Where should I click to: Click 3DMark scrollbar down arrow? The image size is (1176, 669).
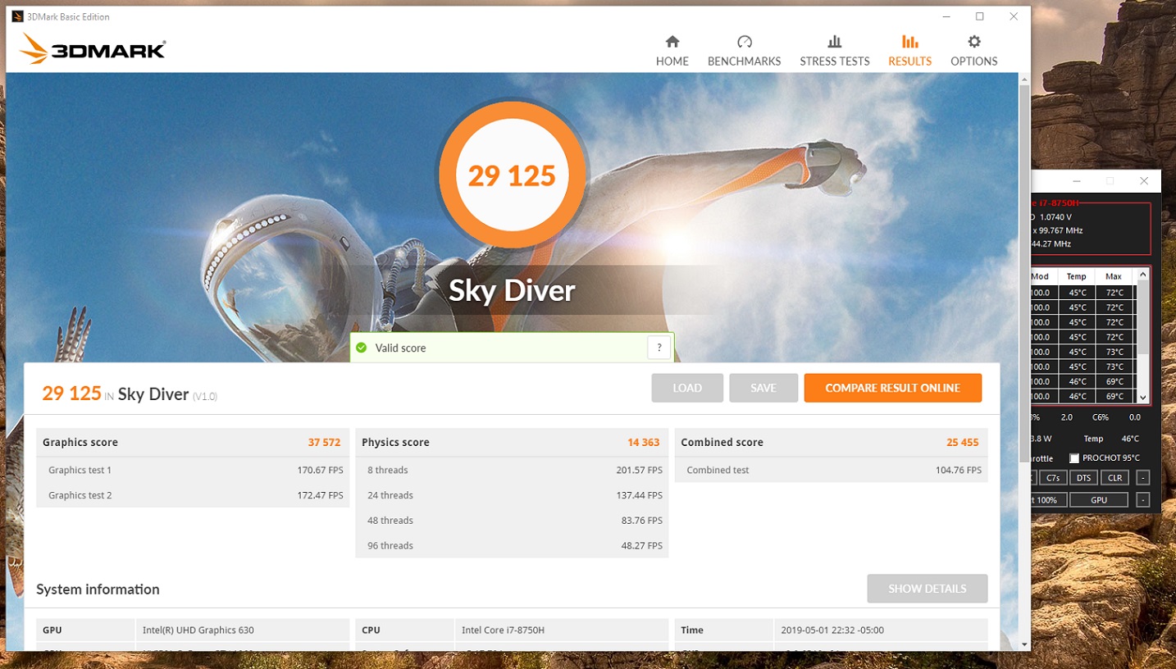1023,644
